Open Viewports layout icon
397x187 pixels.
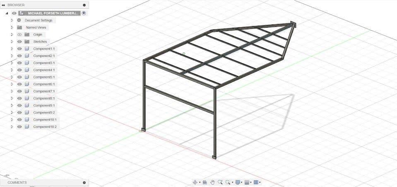pos(256,182)
